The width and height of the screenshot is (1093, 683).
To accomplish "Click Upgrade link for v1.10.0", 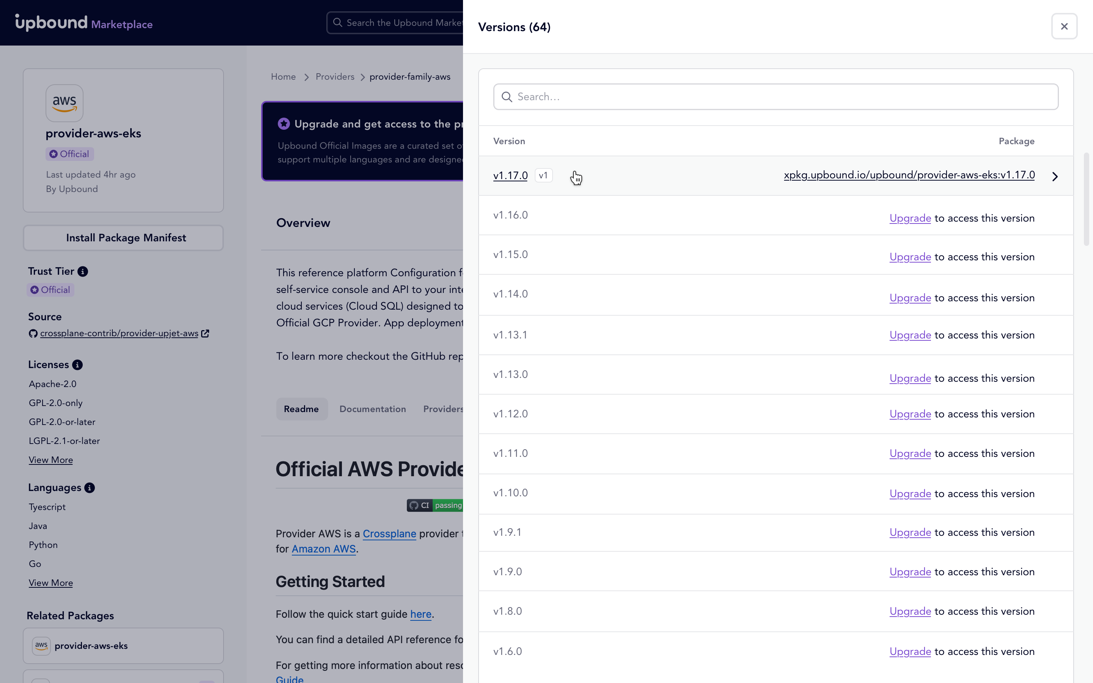I will 910,494.
